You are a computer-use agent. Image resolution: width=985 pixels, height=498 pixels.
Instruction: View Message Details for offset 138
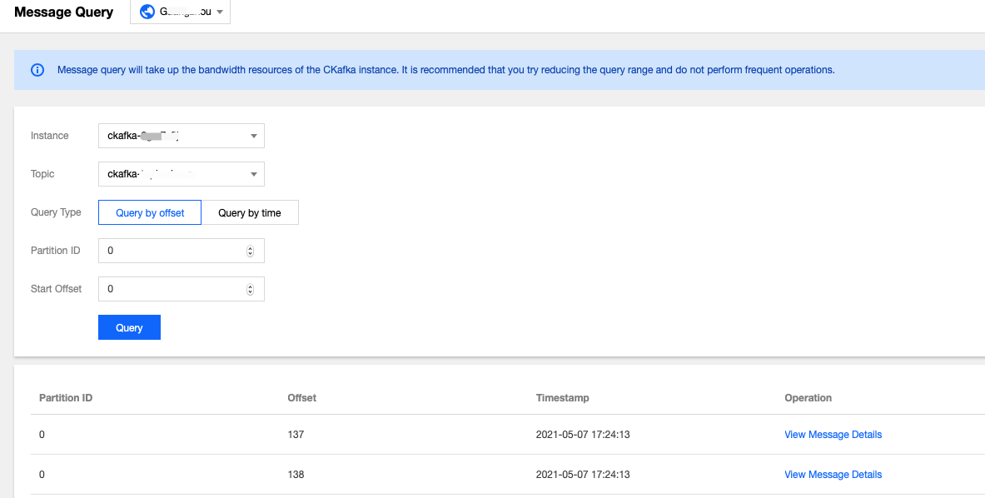pos(833,474)
